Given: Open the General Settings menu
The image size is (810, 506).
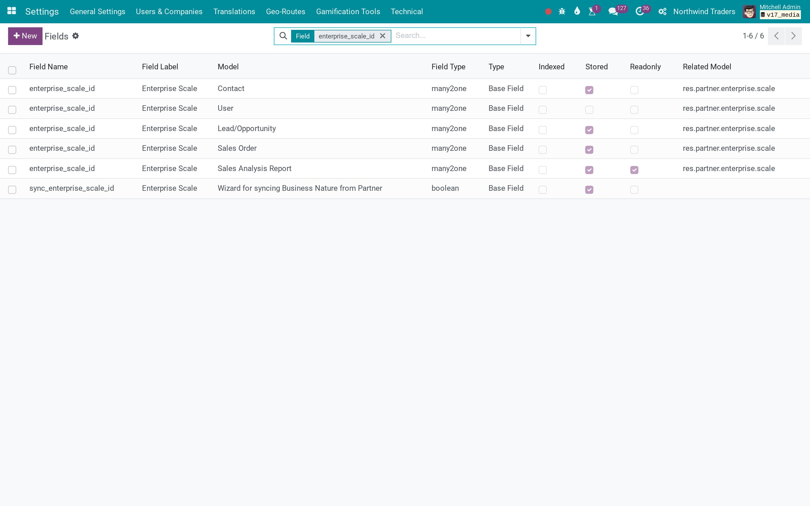Looking at the screenshot, I should [x=97, y=12].
